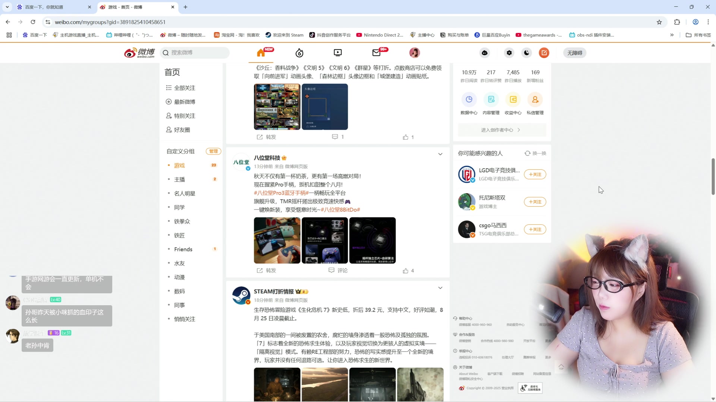Click the game controller icon in header
Image resolution: width=716 pixels, height=402 pixels.
(x=484, y=53)
